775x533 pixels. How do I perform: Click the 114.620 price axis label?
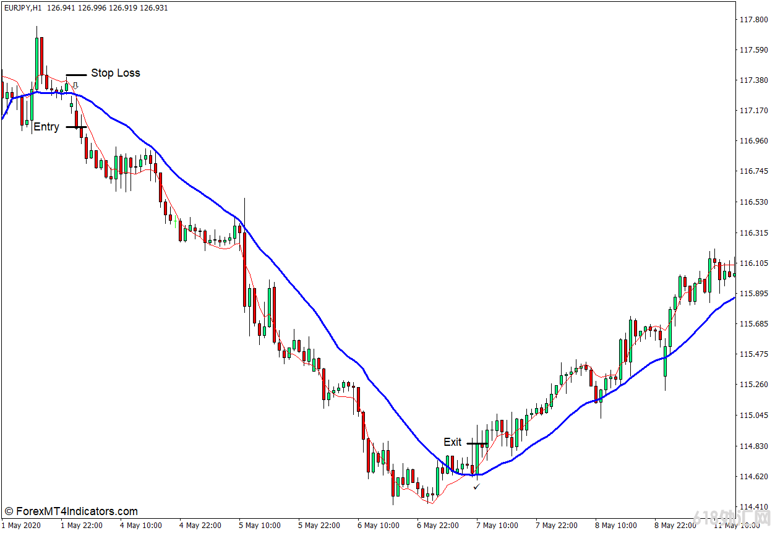coord(753,476)
